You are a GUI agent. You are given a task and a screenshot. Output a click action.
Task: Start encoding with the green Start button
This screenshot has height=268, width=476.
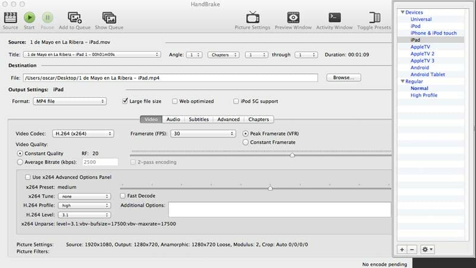29,18
